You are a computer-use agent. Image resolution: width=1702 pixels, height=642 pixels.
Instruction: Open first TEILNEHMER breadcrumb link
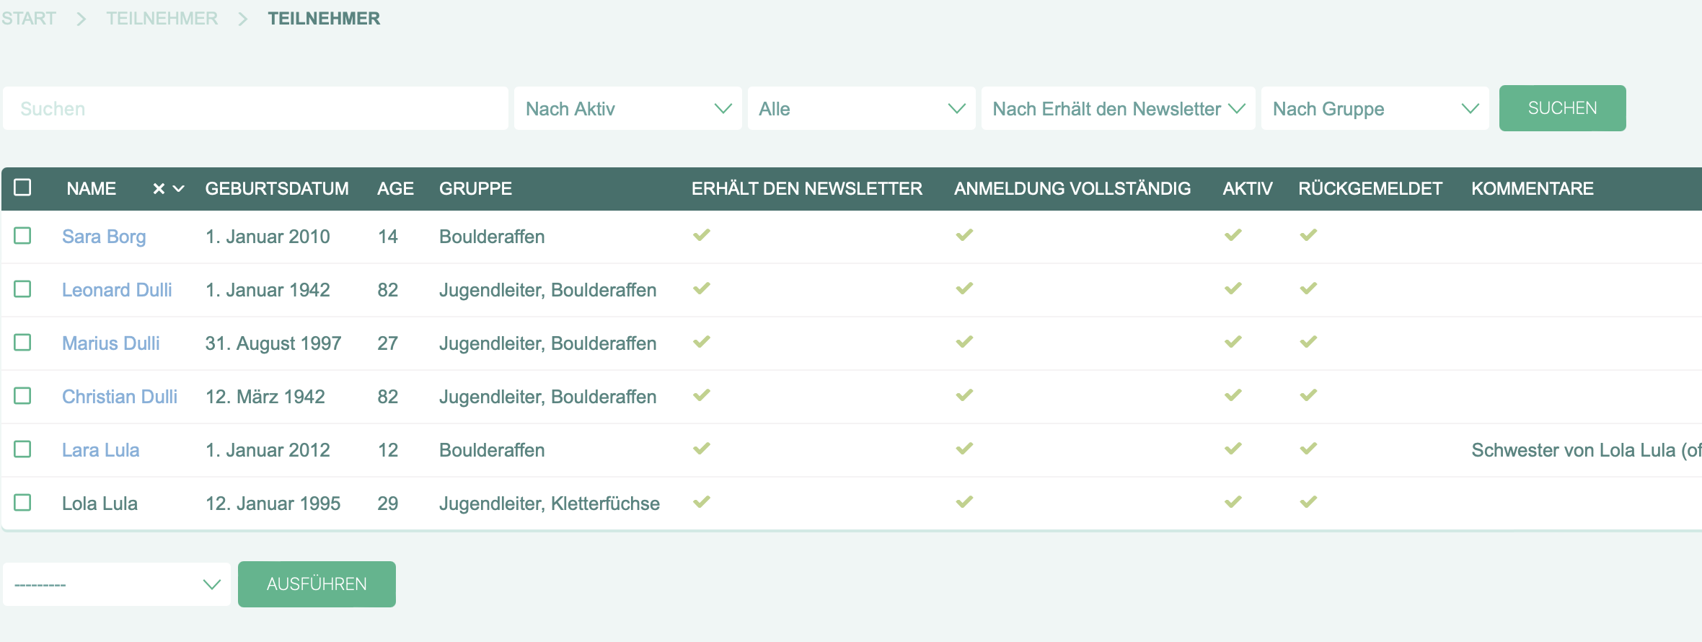162,19
